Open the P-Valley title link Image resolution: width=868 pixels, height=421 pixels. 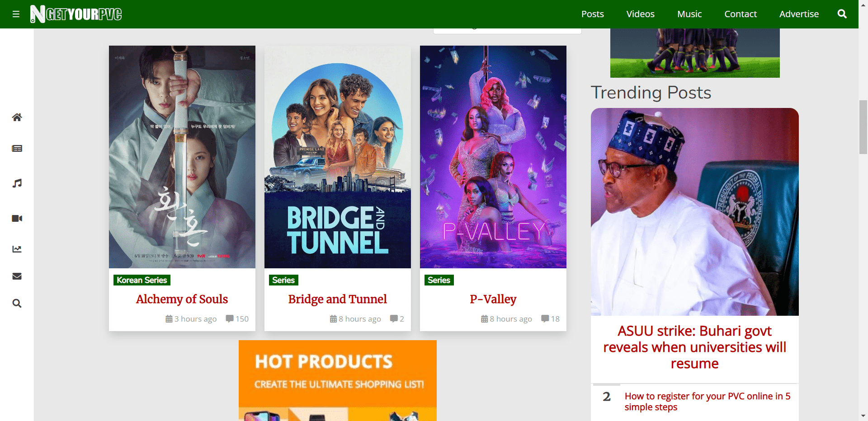tap(493, 299)
